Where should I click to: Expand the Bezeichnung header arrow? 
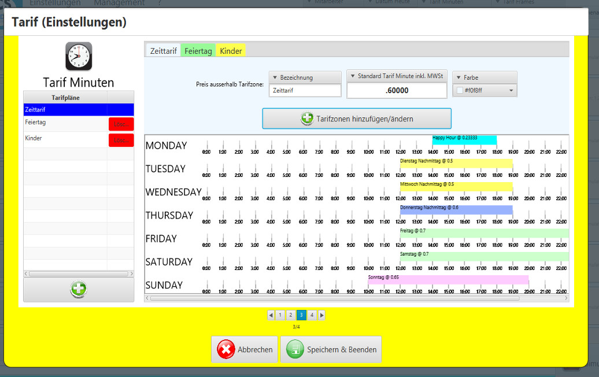pos(275,77)
